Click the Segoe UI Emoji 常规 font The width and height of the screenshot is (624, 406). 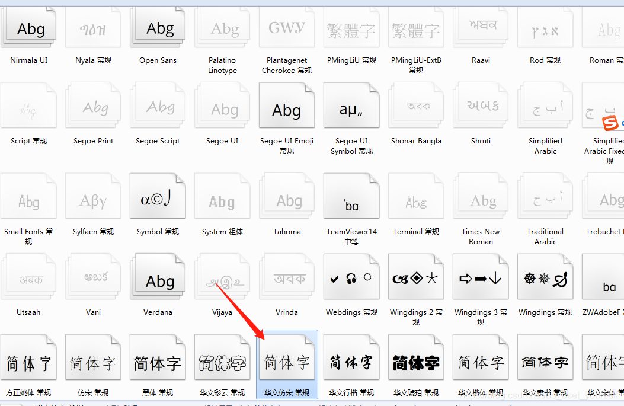tap(287, 106)
